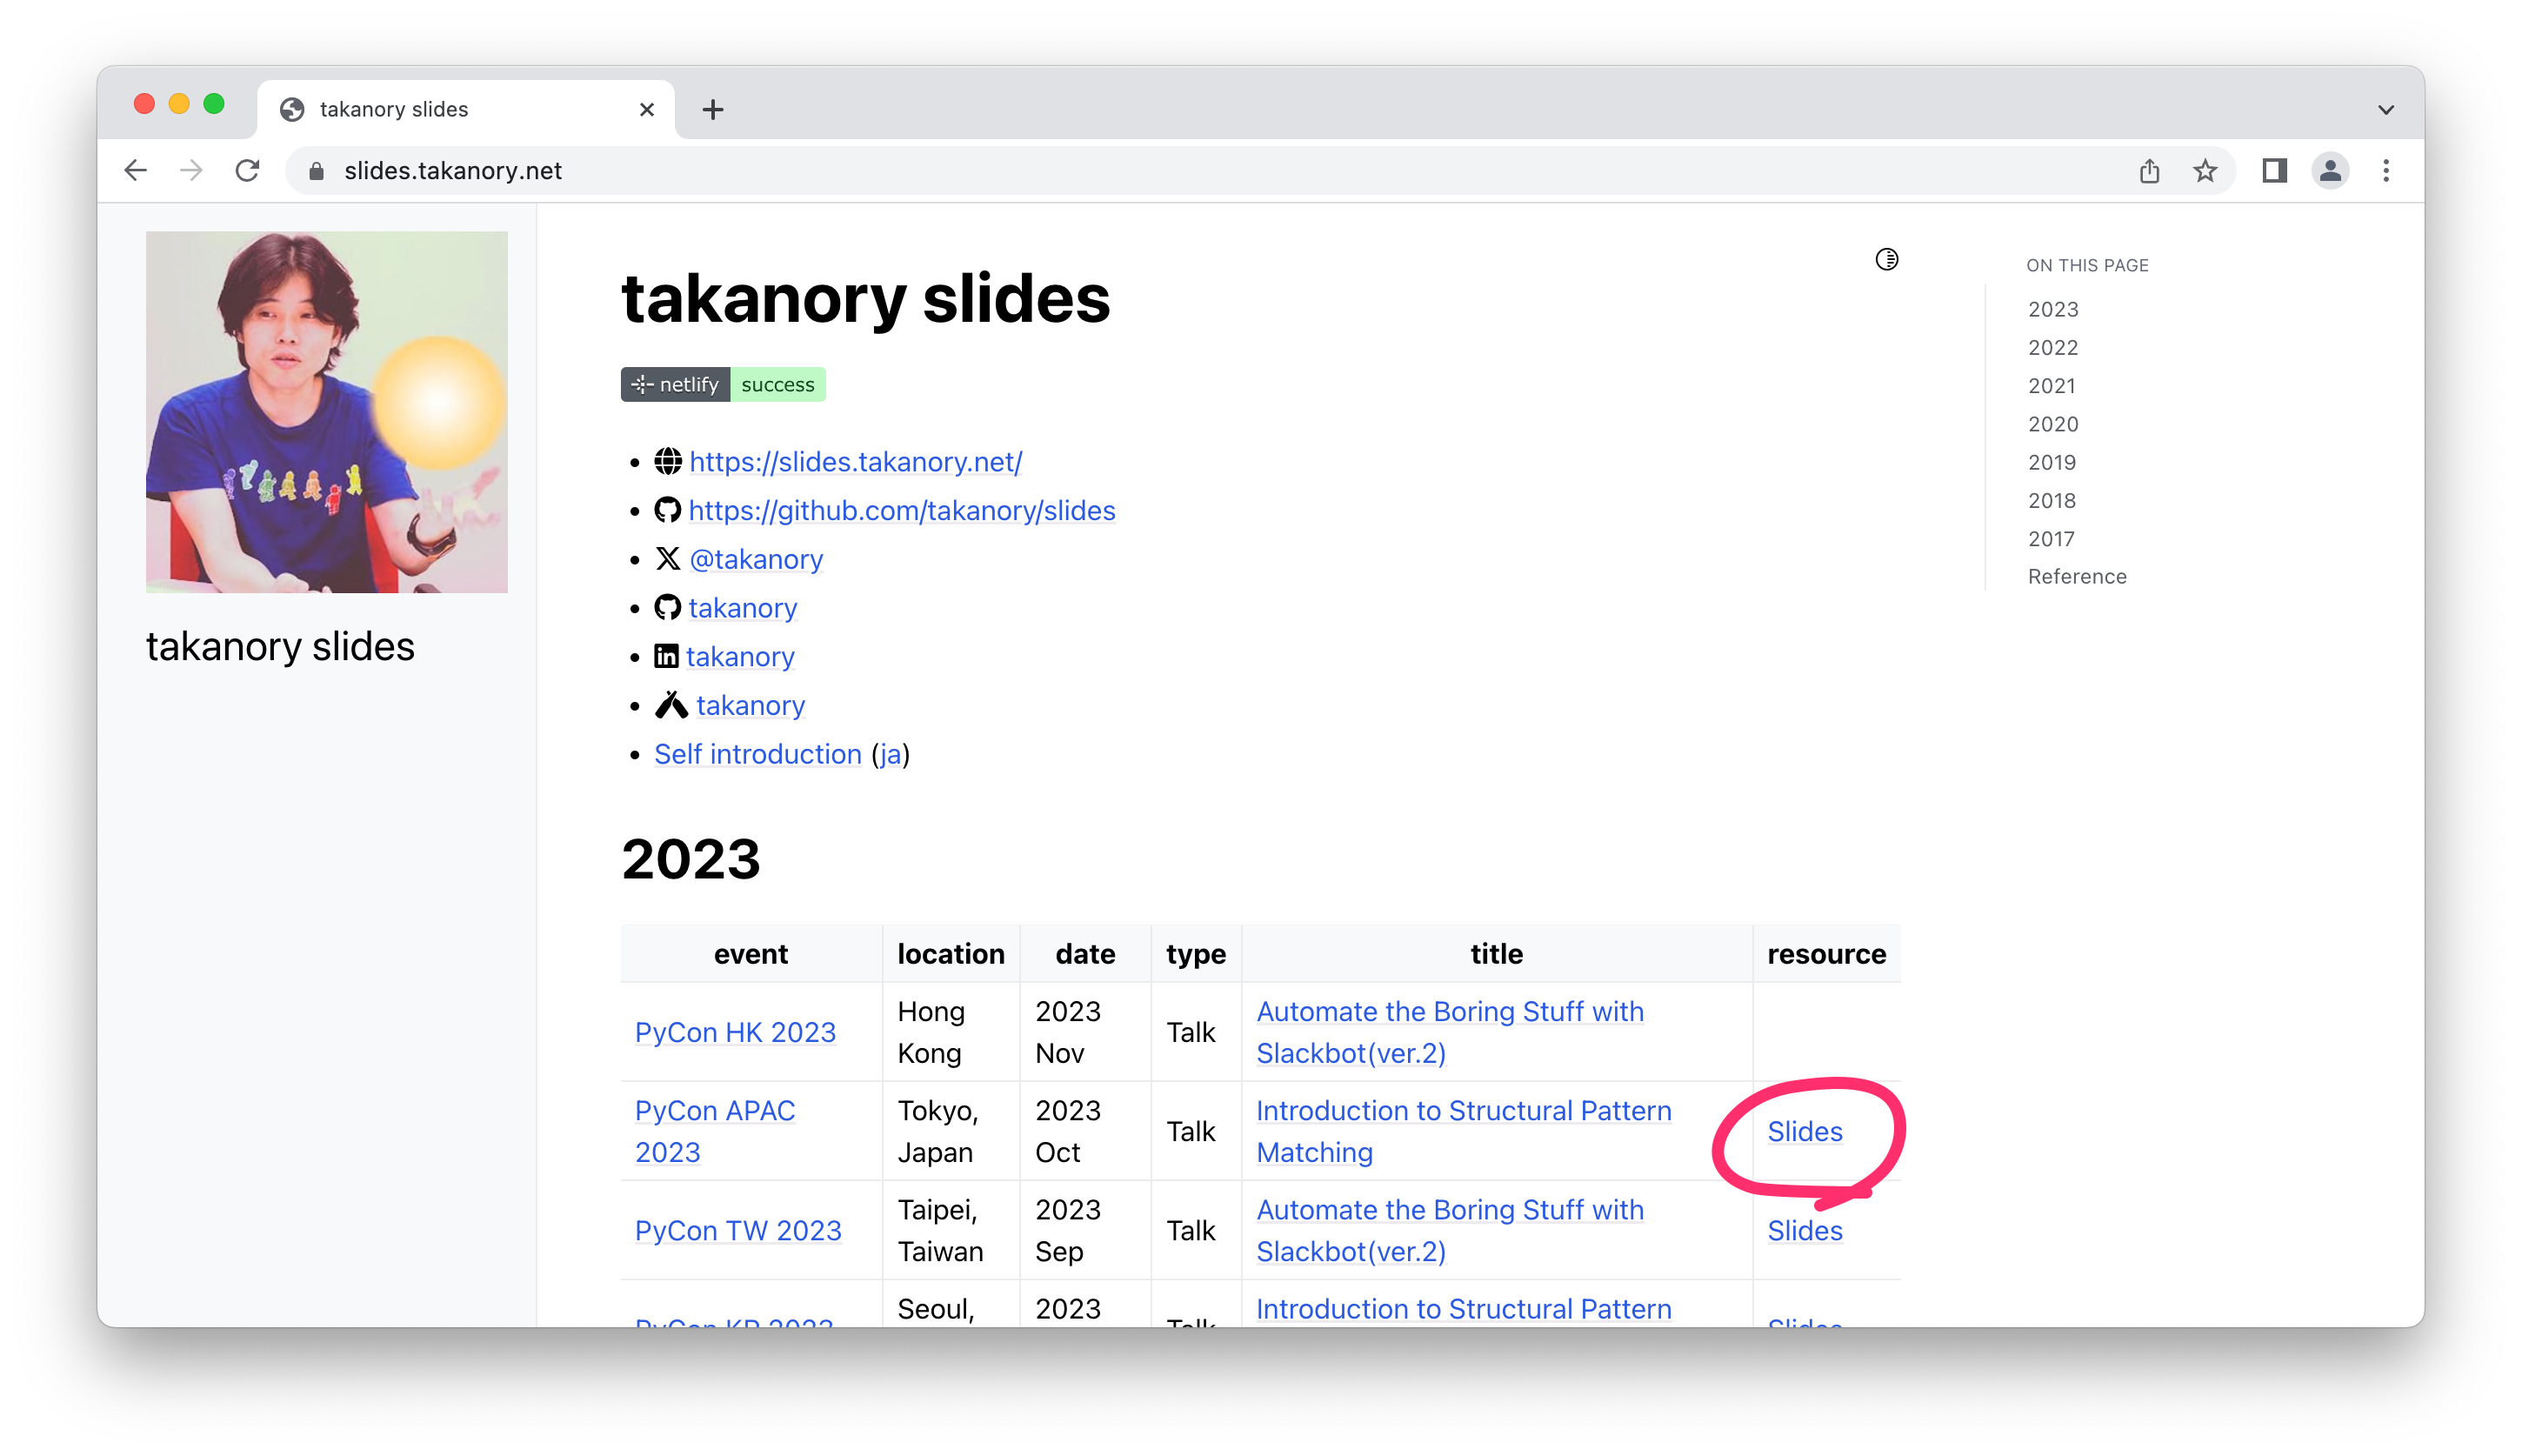Toggle the dark mode icon above the page navigation
Screen dimensions: 2522x1456
tap(1885, 260)
